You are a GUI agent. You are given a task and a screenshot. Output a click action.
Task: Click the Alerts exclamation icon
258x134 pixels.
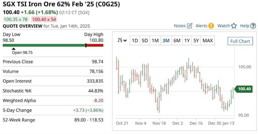point(211,26)
